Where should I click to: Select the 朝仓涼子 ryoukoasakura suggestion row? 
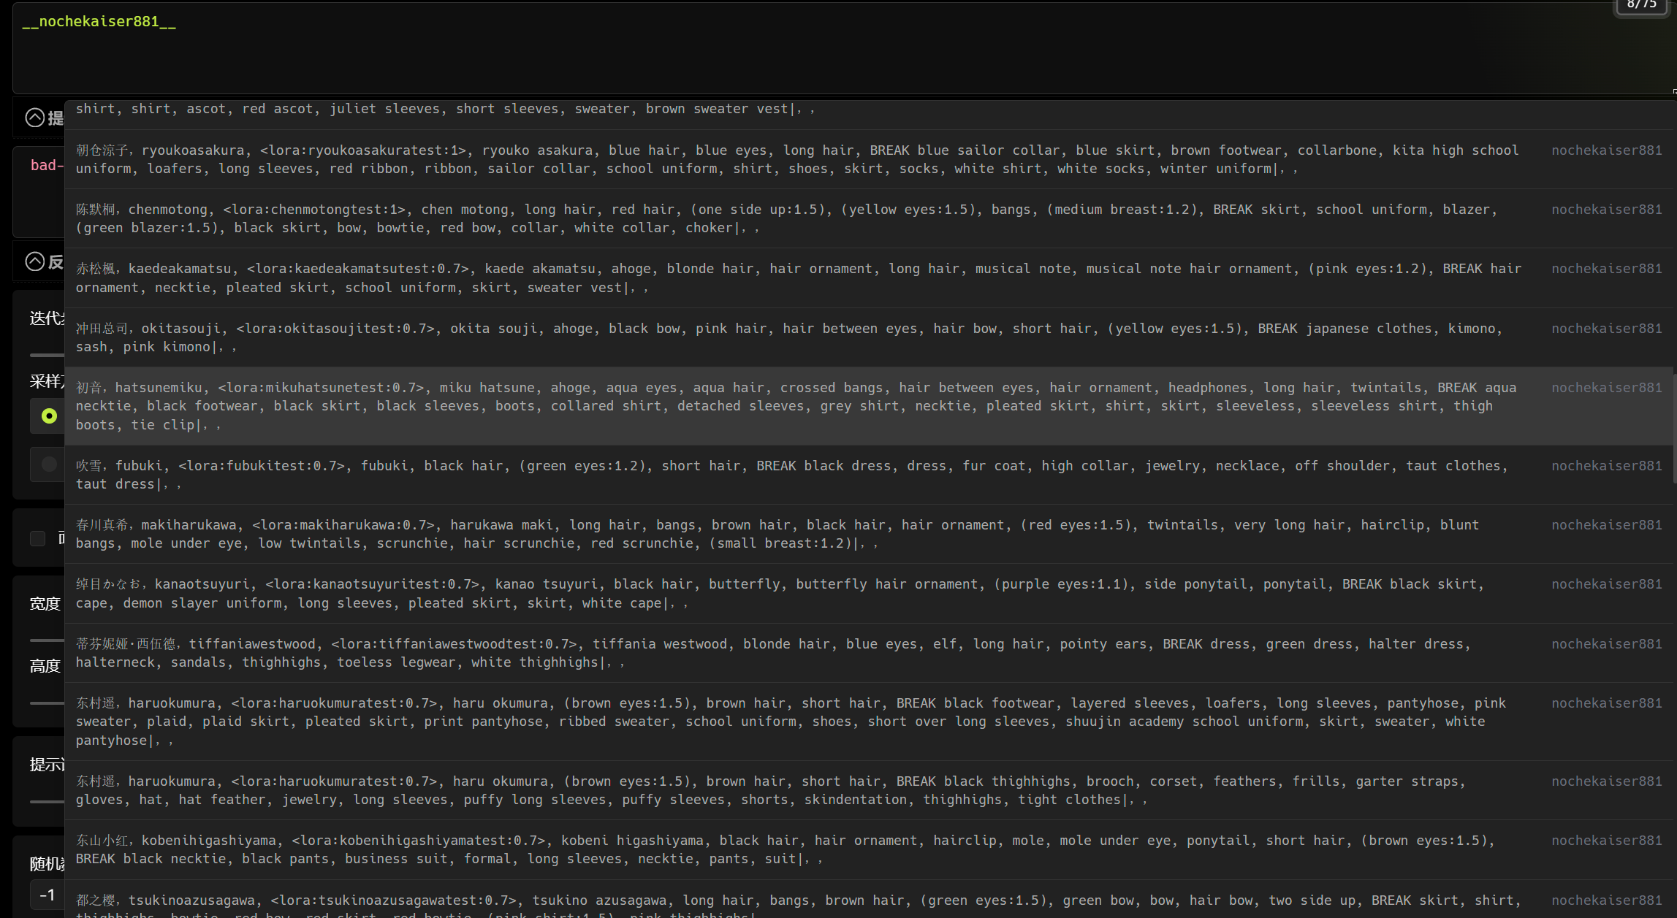point(870,159)
